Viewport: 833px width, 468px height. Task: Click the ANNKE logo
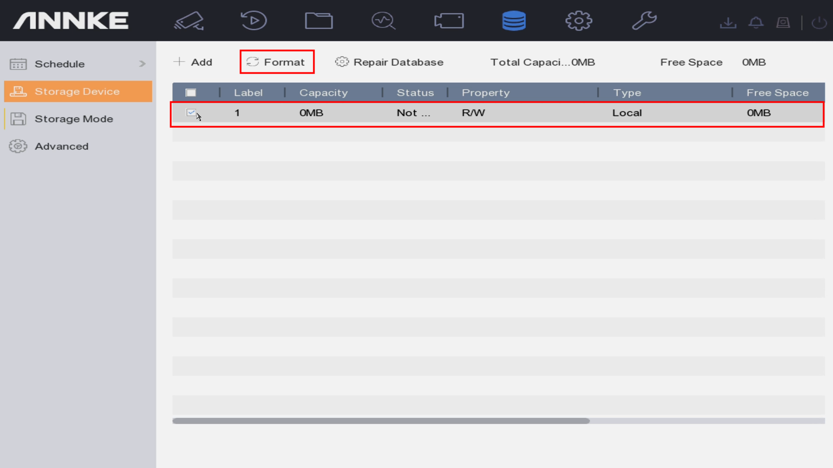point(71,21)
